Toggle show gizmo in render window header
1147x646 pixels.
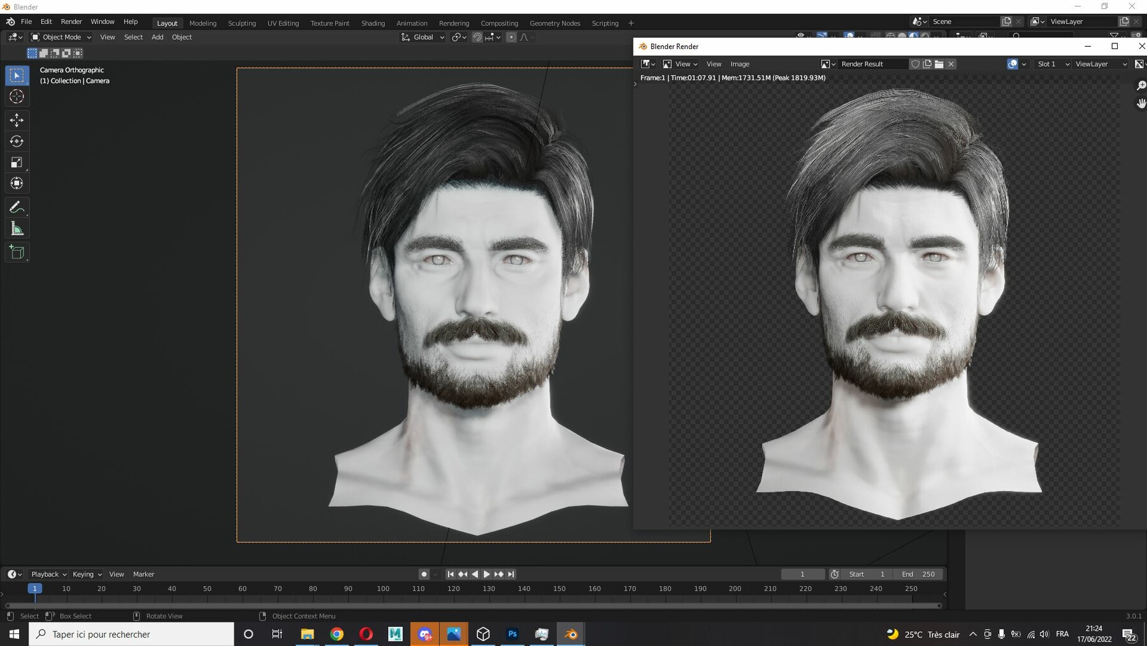tap(1013, 64)
